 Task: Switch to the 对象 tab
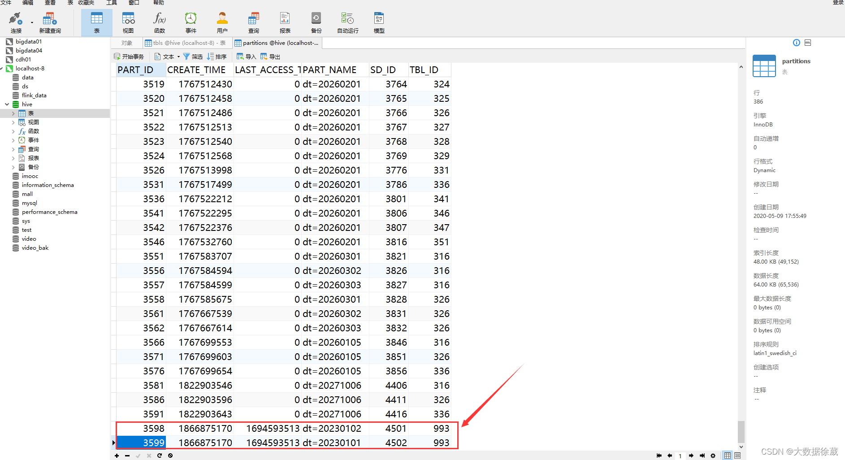(127, 43)
